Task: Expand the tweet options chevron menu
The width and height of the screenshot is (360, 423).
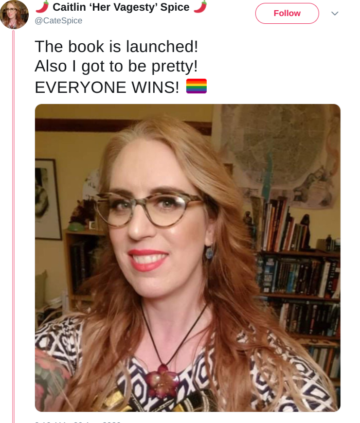Action: [x=335, y=13]
